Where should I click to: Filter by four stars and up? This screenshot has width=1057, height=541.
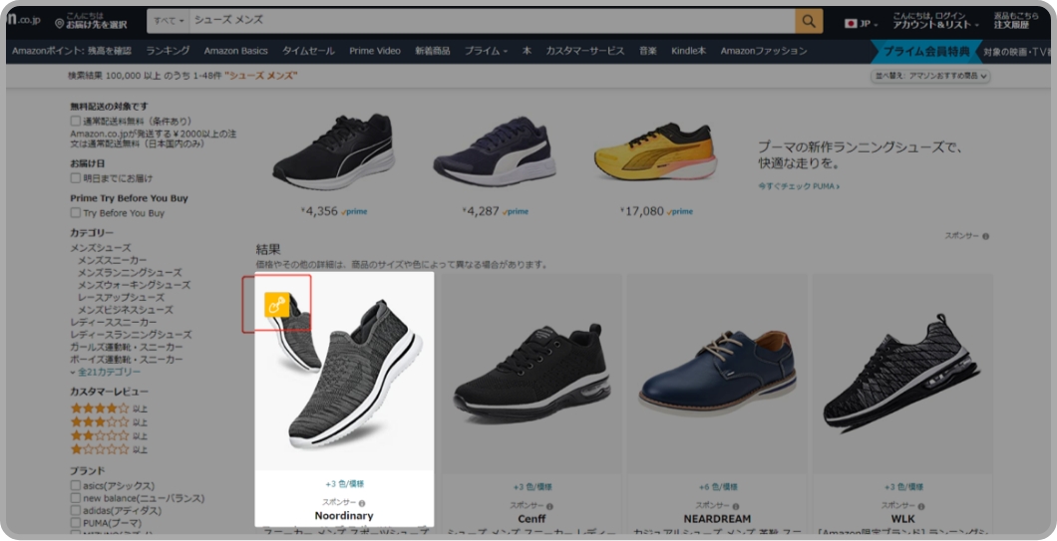[109, 408]
